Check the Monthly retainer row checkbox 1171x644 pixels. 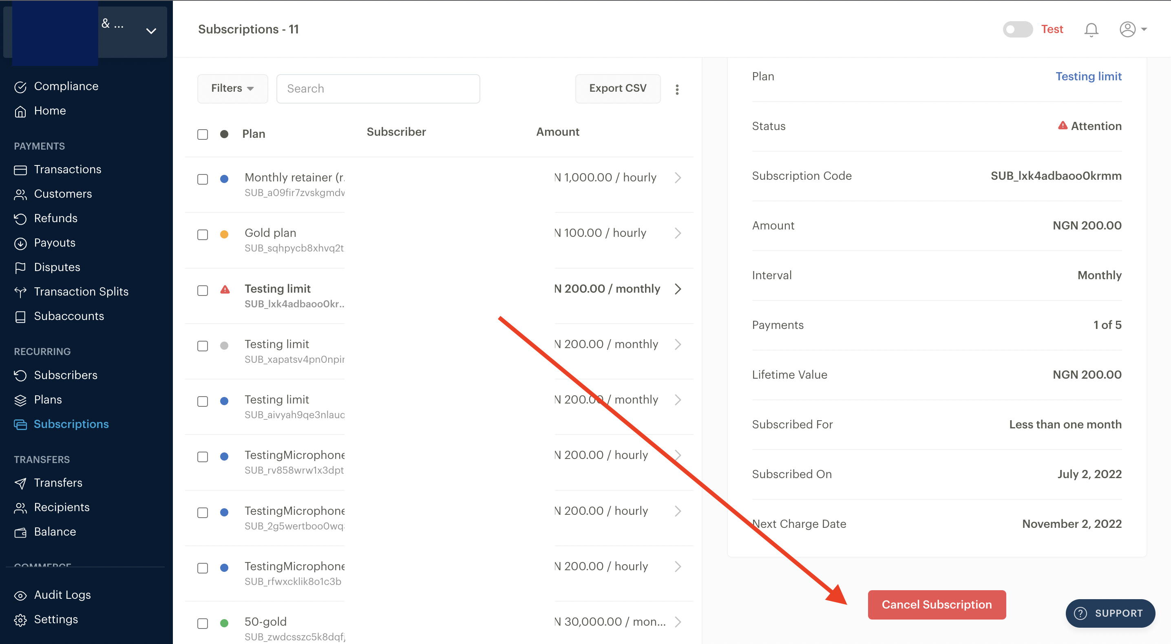pyautogui.click(x=202, y=179)
